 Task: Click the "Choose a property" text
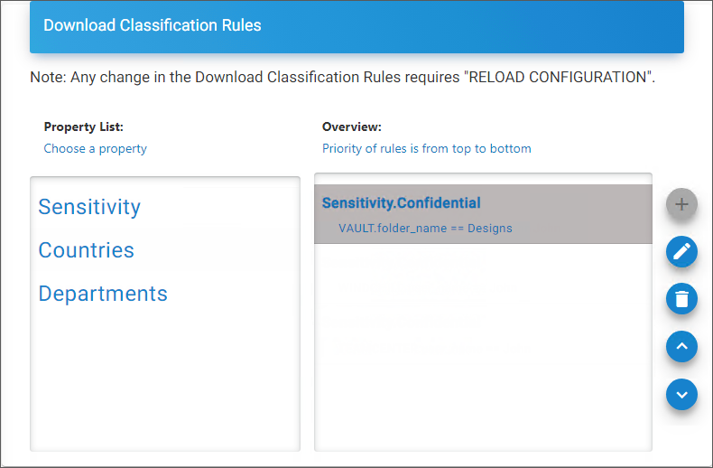95,148
